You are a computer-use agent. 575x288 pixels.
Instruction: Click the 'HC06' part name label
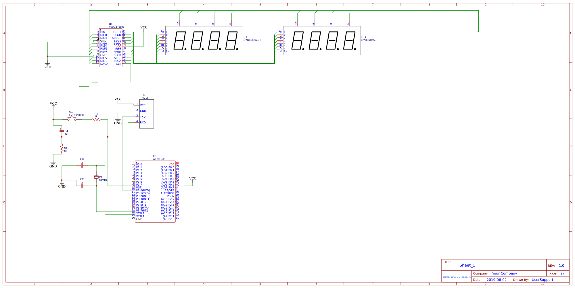[x=145, y=98]
